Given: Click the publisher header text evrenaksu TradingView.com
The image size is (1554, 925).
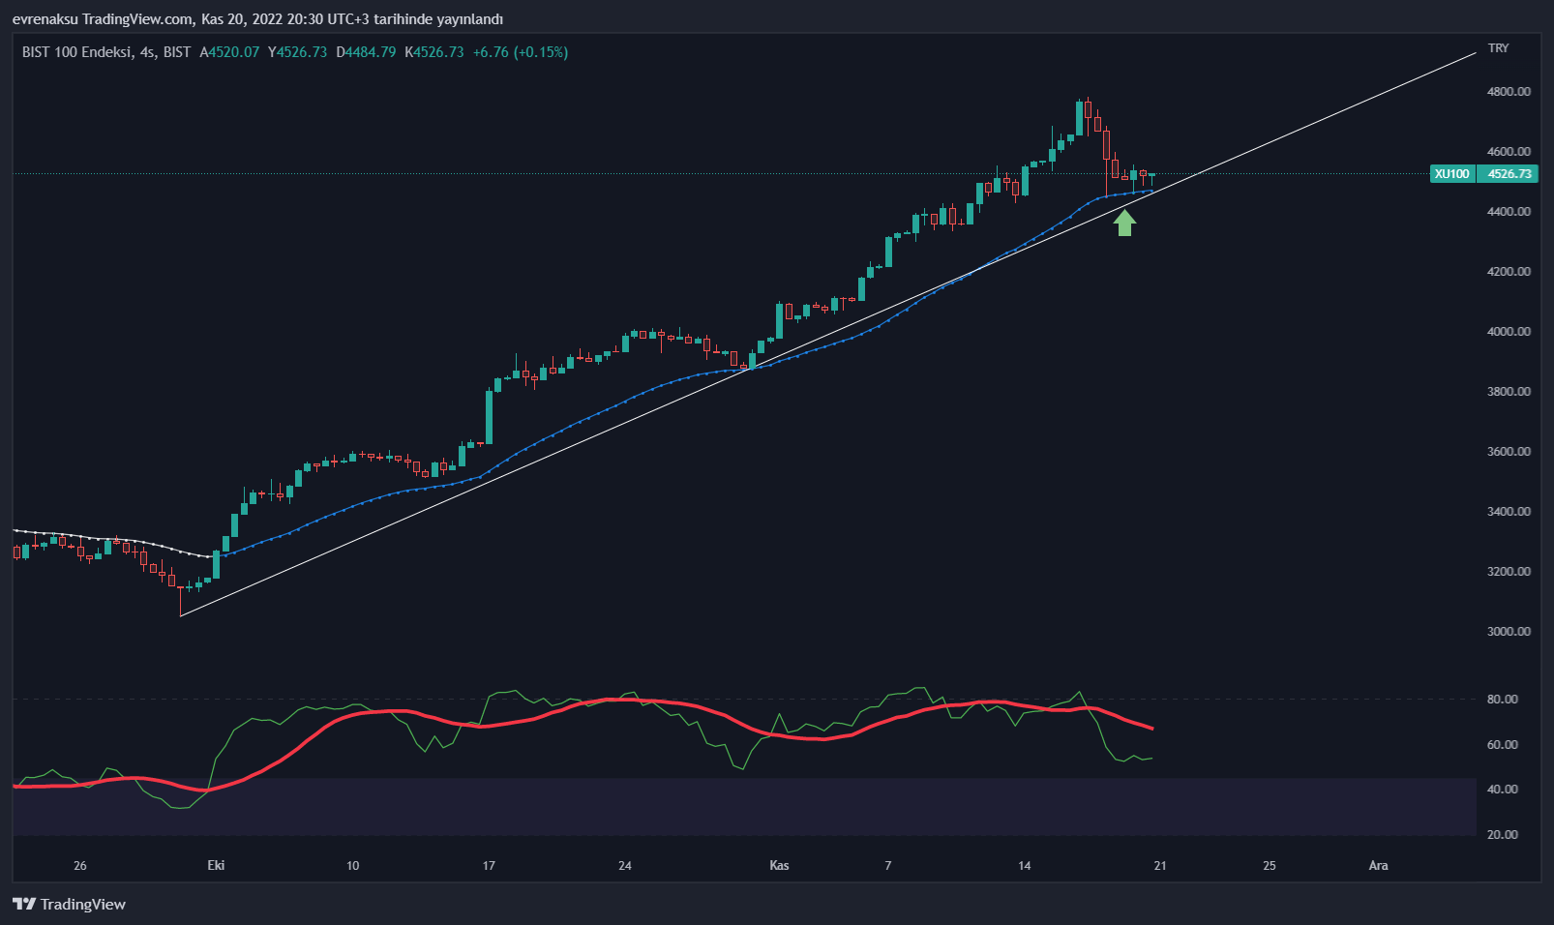Looking at the screenshot, I should 104,19.
